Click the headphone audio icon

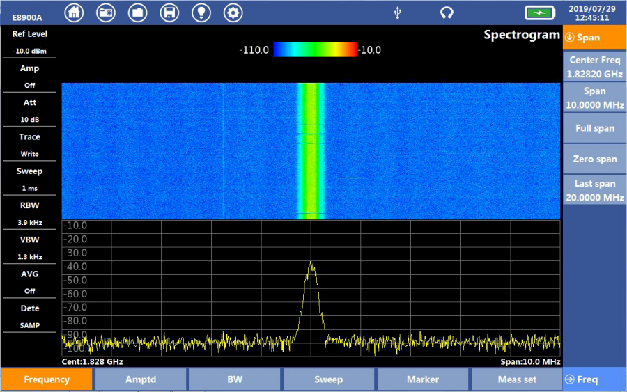pos(447,13)
